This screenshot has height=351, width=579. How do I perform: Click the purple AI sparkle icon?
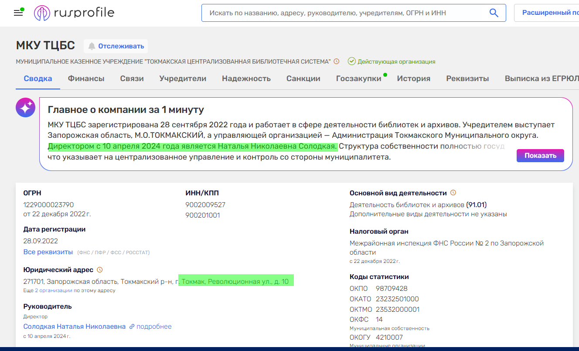point(25,107)
